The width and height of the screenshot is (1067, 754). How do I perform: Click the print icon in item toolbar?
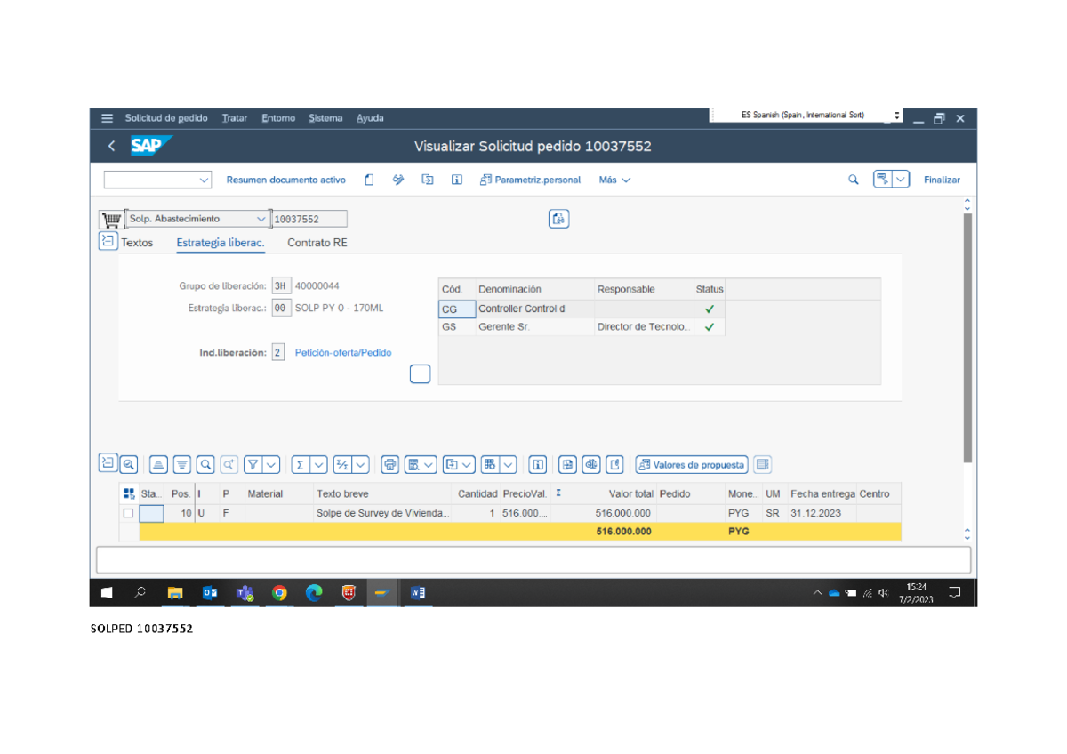389,464
